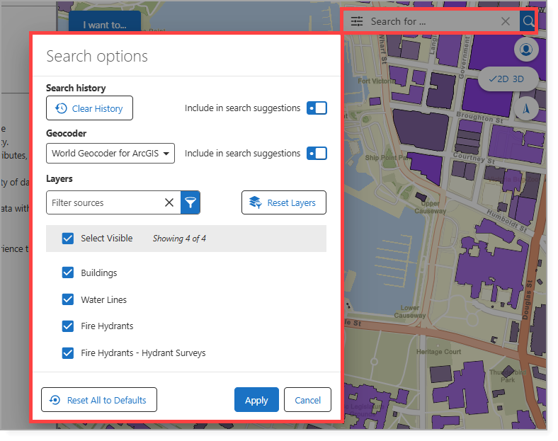This screenshot has width=558, height=441.
Task: Clear the search box with X icon
Action: coord(505,21)
